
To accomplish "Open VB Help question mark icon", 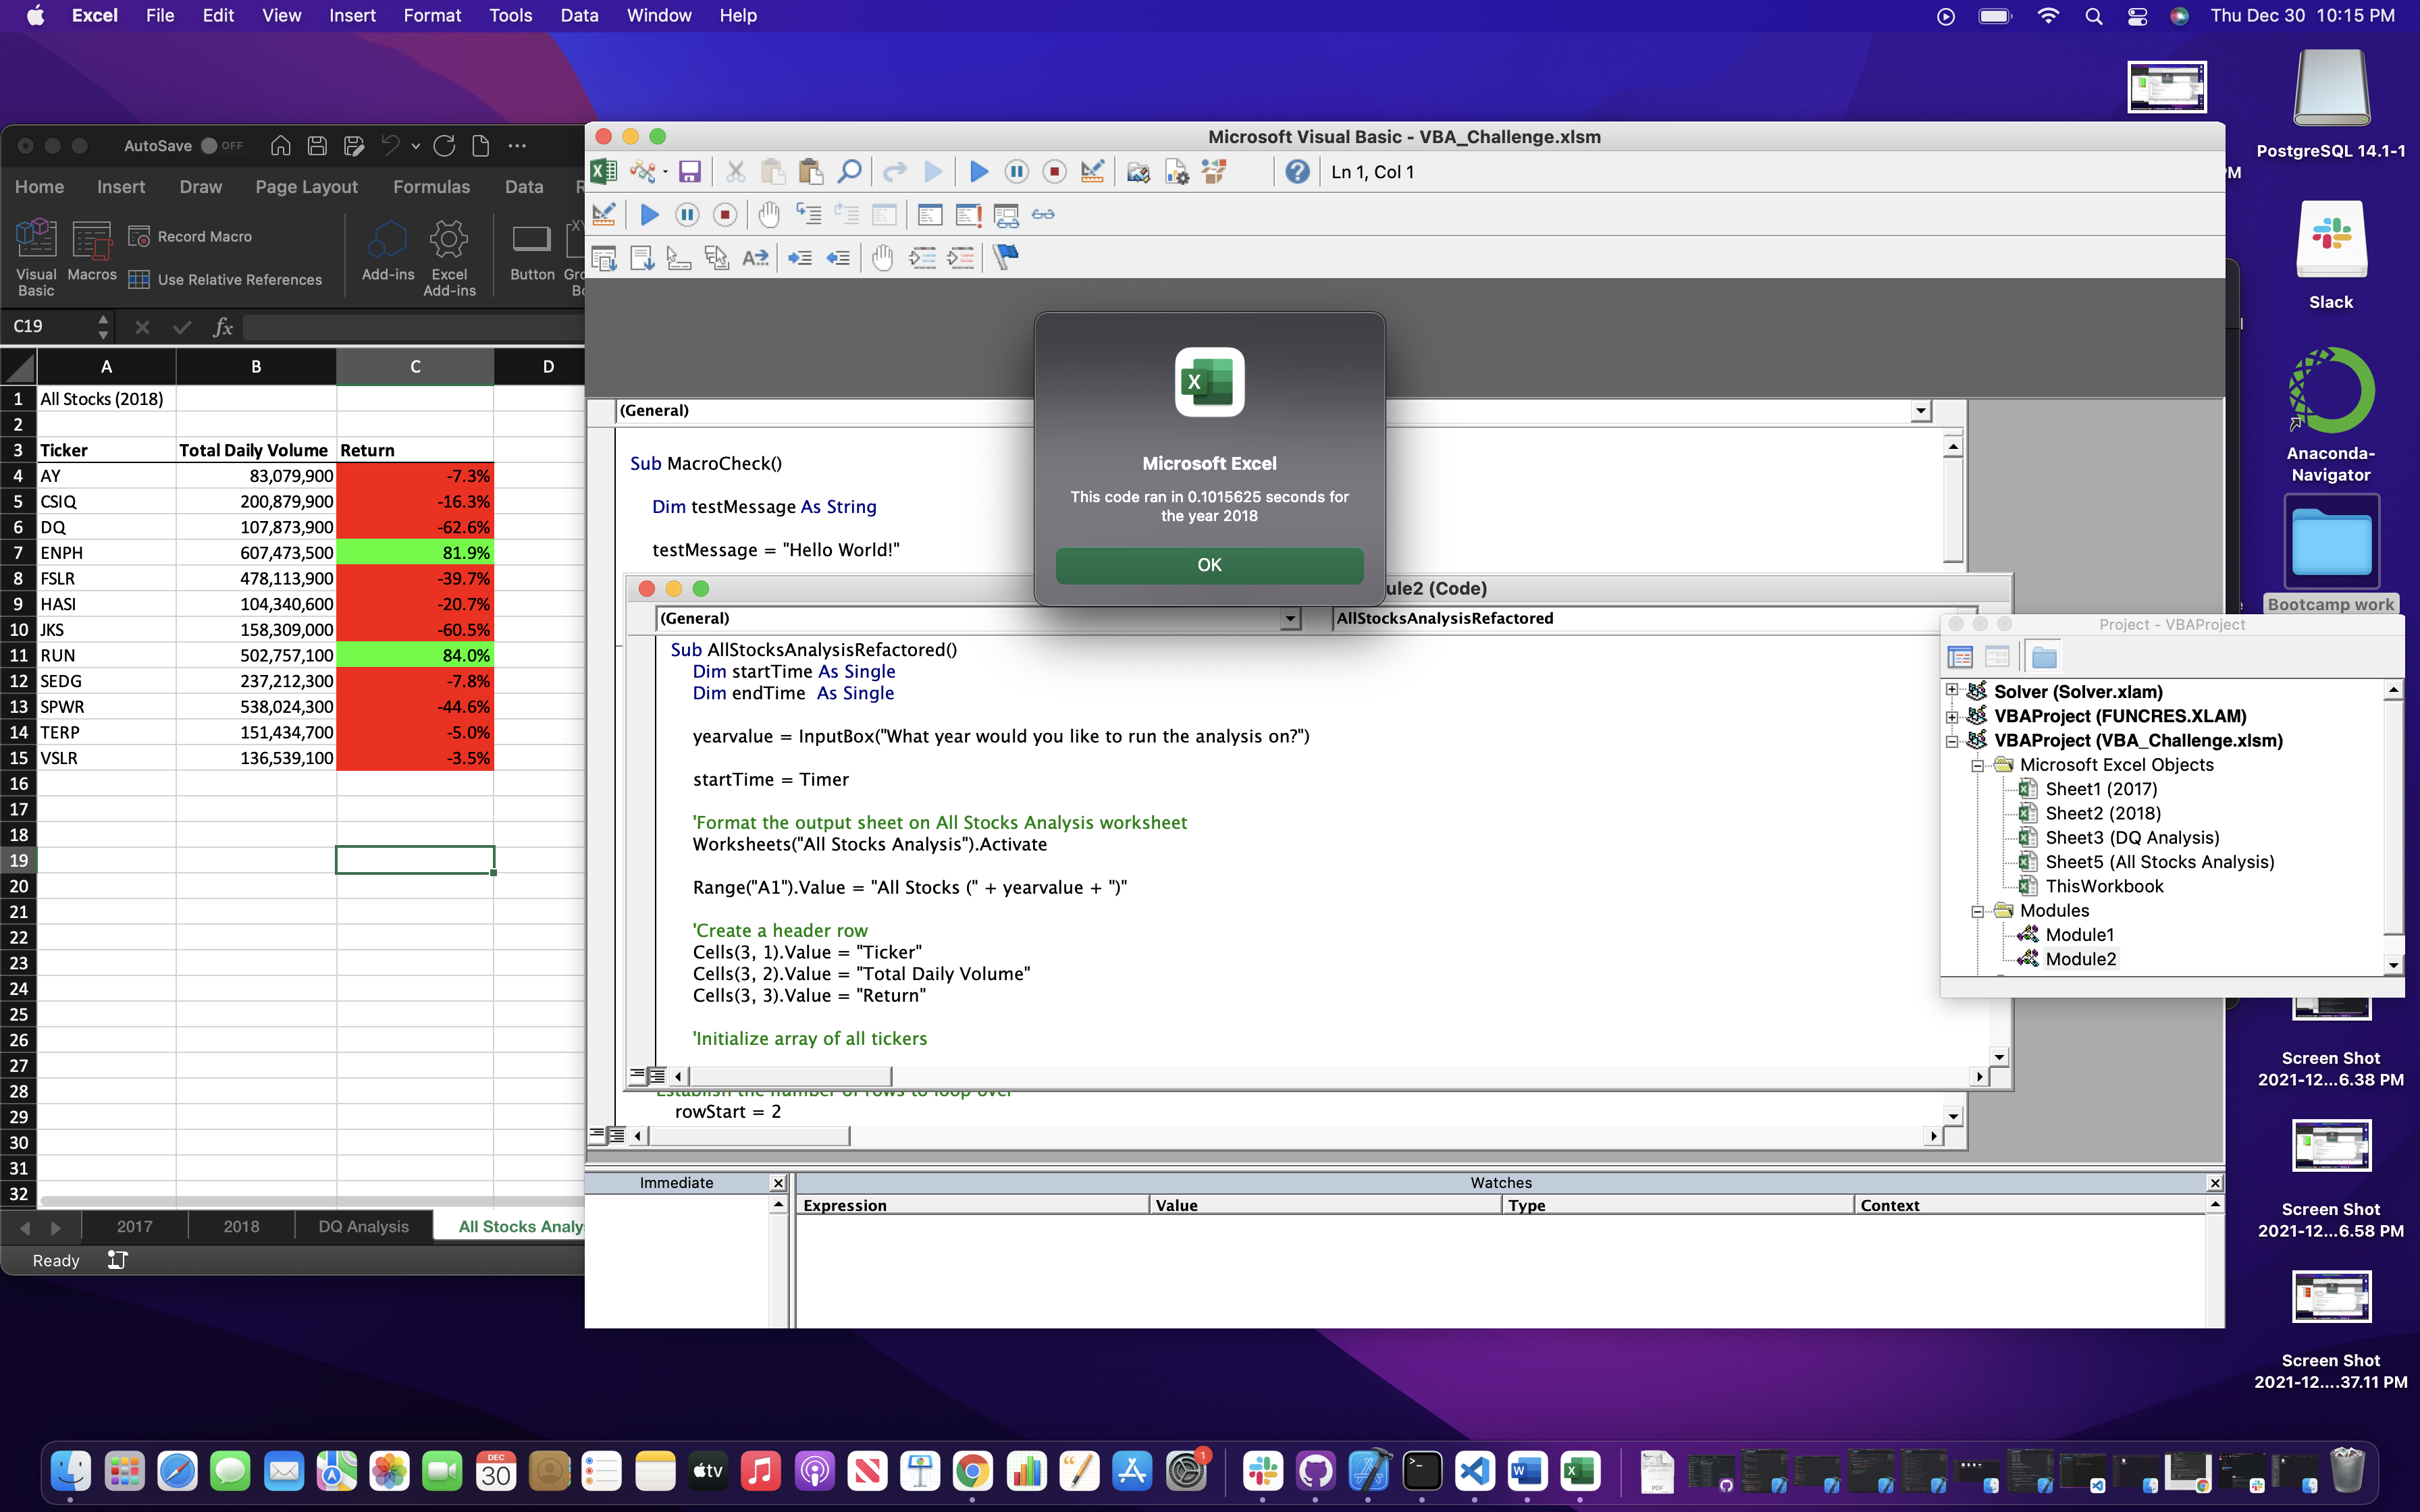I will [1297, 172].
